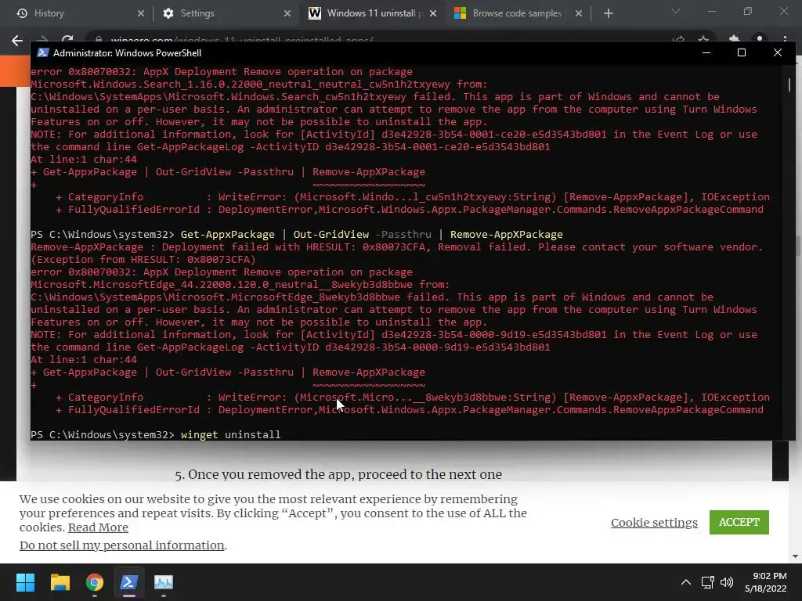Image resolution: width=802 pixels, height=601 pixels.
Task: Expand the Chrome tab search chevron
Action: (676, 11)
